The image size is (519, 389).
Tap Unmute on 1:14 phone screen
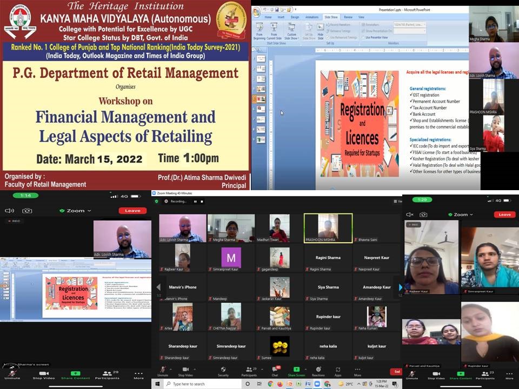12,375
